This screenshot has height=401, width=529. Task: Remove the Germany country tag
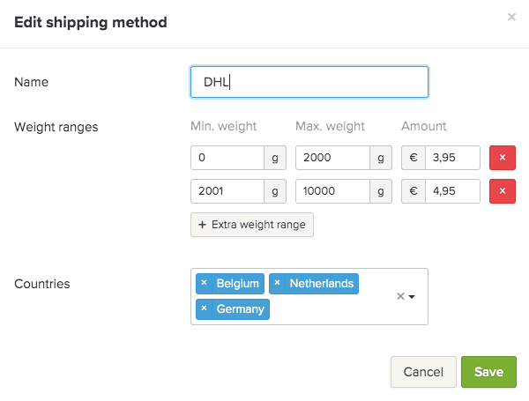tap(204, 309)
